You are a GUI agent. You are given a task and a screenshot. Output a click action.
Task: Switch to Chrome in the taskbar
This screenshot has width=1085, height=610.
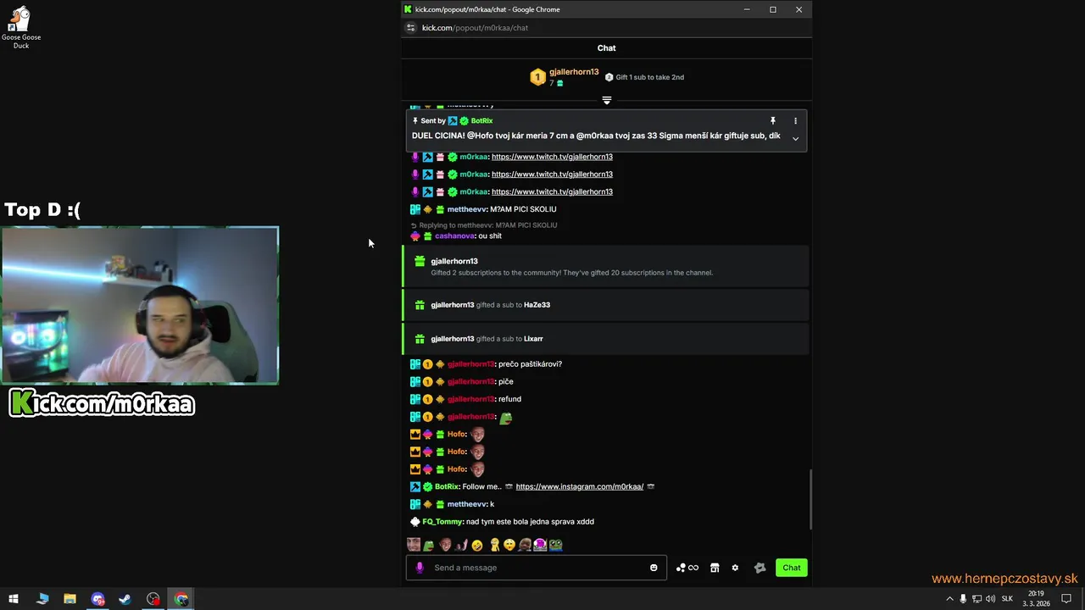181,599
